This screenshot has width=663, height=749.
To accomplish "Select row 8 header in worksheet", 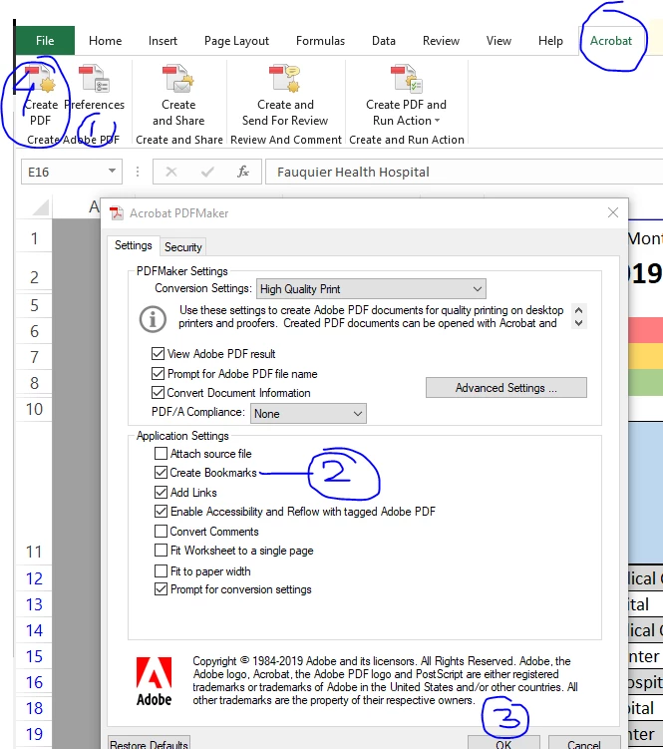I will (x=34, y=383).
